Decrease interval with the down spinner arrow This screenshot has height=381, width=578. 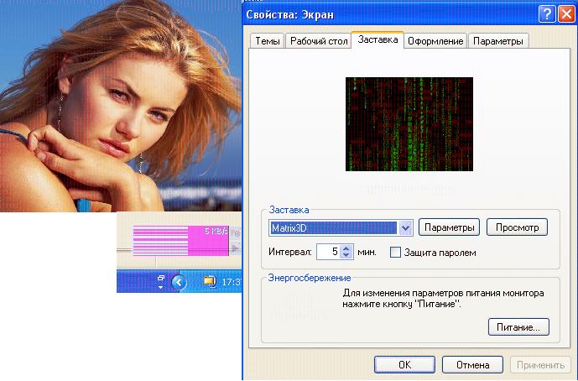coord(346,256)
